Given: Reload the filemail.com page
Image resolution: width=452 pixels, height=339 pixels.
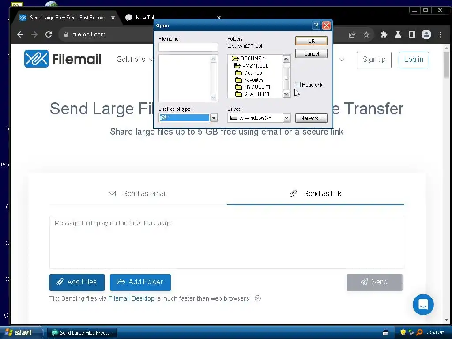Looking at the screenshot, I should [49, 34].
